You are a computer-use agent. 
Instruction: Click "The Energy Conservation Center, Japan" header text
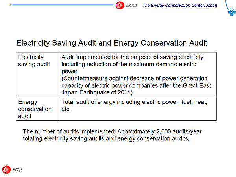pyautogui.click(x=179, y=5)
